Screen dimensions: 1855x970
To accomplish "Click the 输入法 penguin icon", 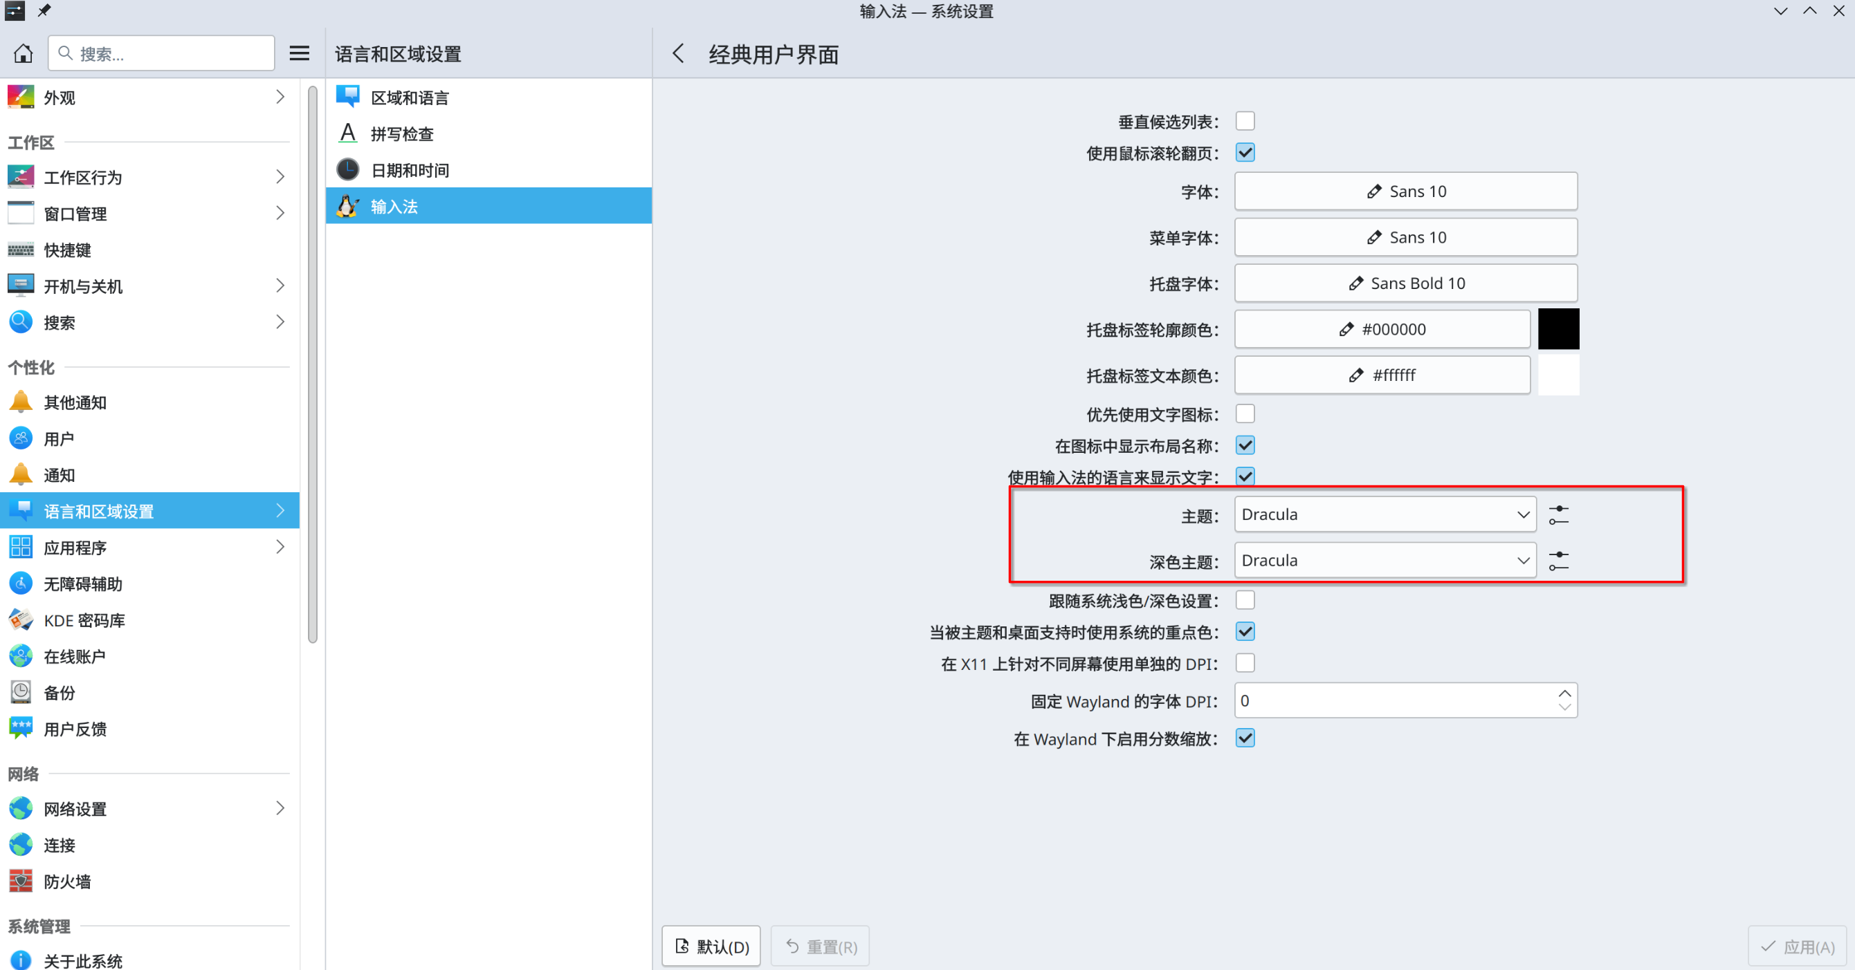I will 348,206.
